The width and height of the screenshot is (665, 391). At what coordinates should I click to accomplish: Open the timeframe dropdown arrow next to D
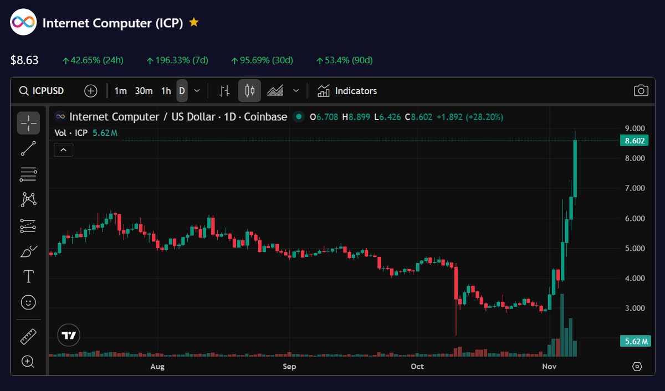(x=197, y=91)
